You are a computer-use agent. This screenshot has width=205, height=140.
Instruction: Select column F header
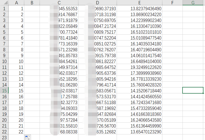coord(173,3)
